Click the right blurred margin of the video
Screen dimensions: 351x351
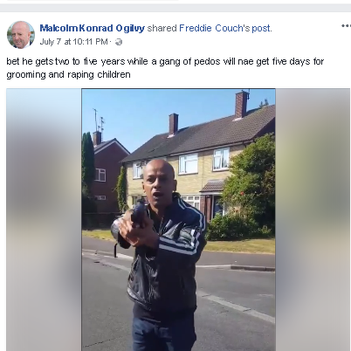(x=313, y=220)
